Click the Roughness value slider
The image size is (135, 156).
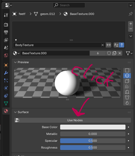[93, 148]
